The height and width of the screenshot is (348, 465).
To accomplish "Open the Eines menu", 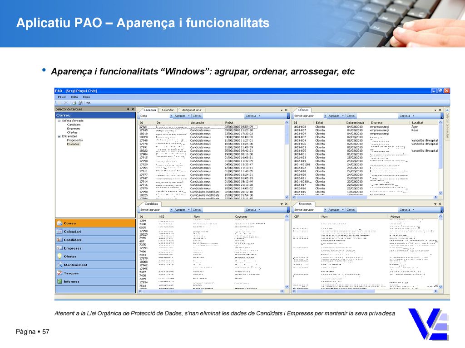I will click(86, 97).
